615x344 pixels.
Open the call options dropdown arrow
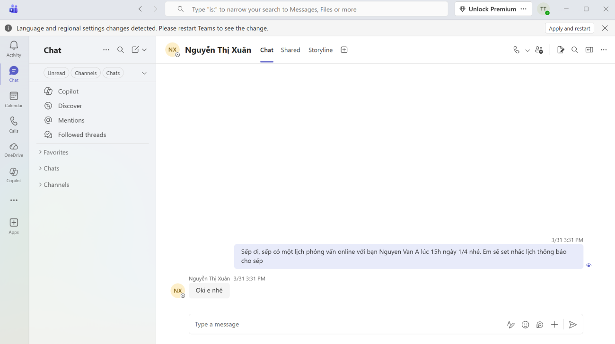pos(527,50)
